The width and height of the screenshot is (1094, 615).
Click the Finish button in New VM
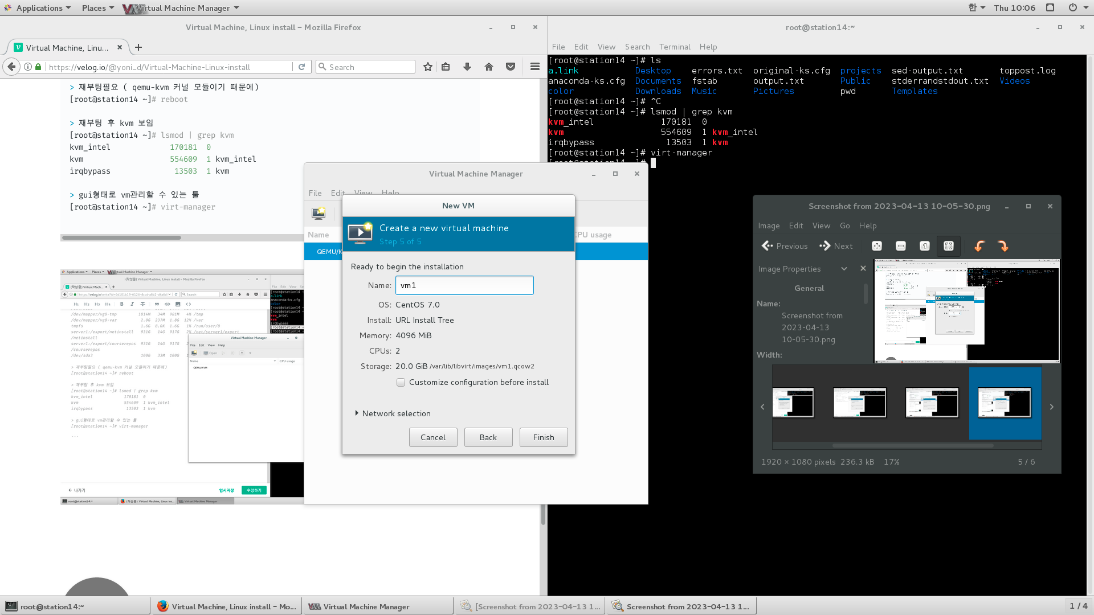tap(544, 437)
